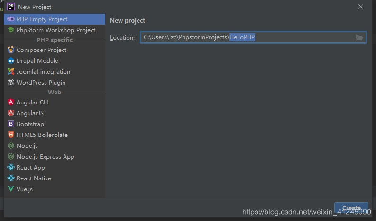Screen dimensions: 376x221
Task: Click the HTML5 Boilerplate icon
Action: [11, 135]
